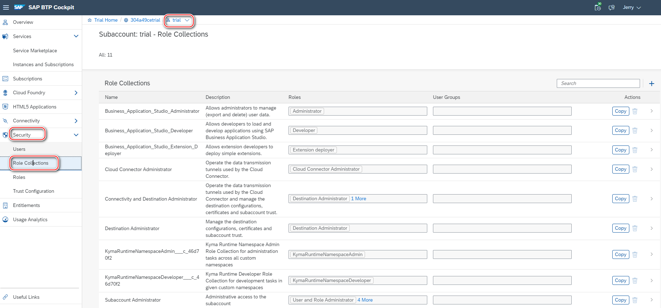Delete Business_Application_Studio_Administrator role collection

(635, 111)
